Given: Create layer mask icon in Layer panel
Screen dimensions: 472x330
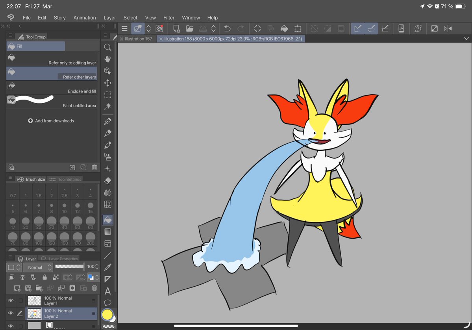Looking at the screenshot, I should [72, 288].
